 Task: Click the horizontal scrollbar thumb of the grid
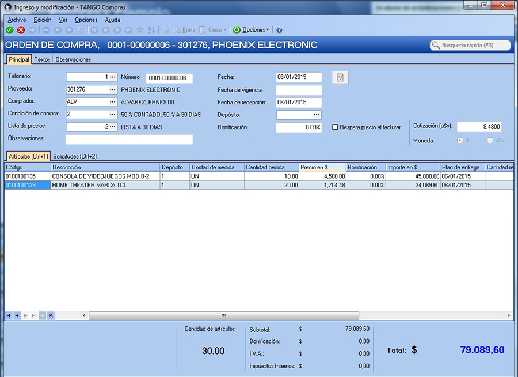tap(224, 315)
